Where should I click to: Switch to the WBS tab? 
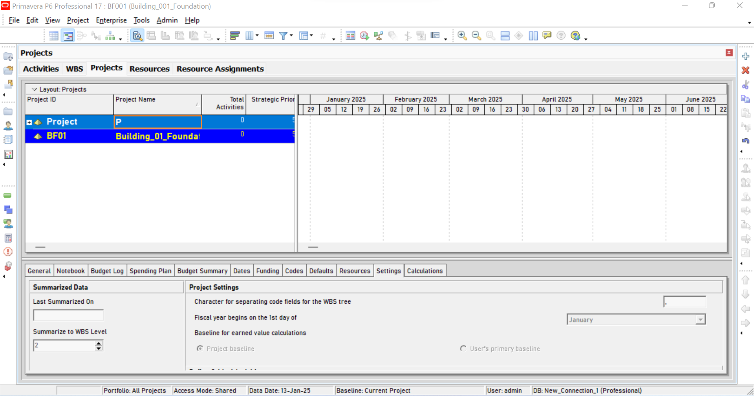74,69
